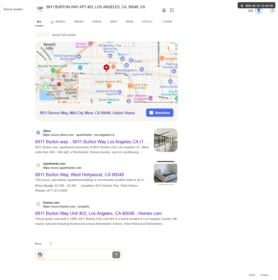Click the Directions button

click(x=160, y=113)
